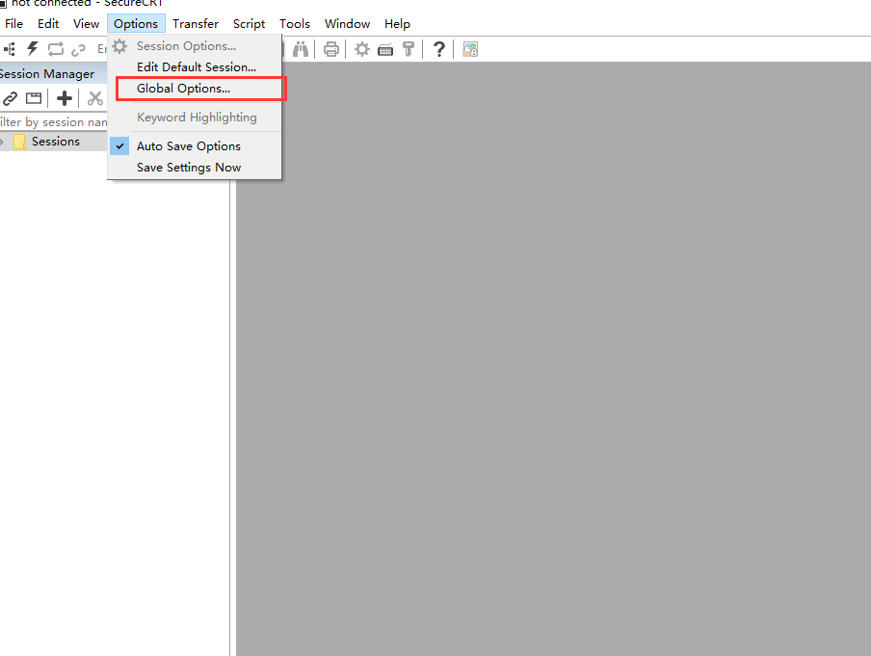Click the Public Key key icon
The image size is (871, 656).
click(x=409, y=49)
